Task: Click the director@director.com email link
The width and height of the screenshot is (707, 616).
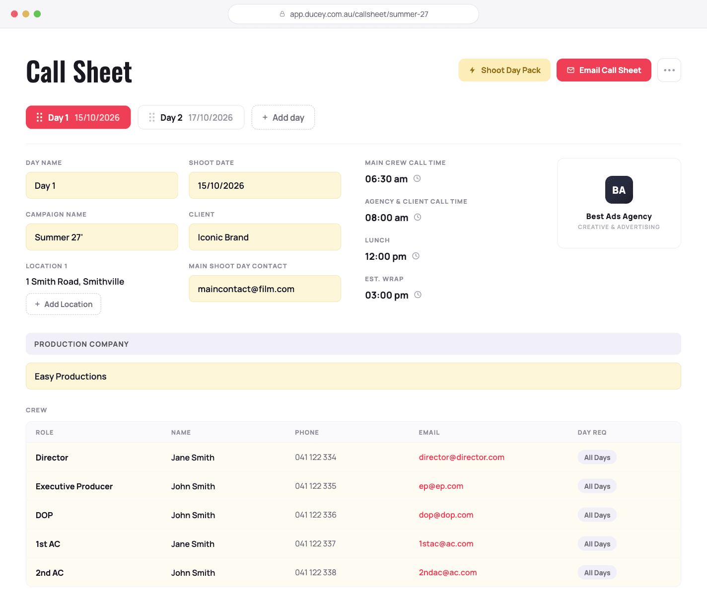Action: point(462,458)
